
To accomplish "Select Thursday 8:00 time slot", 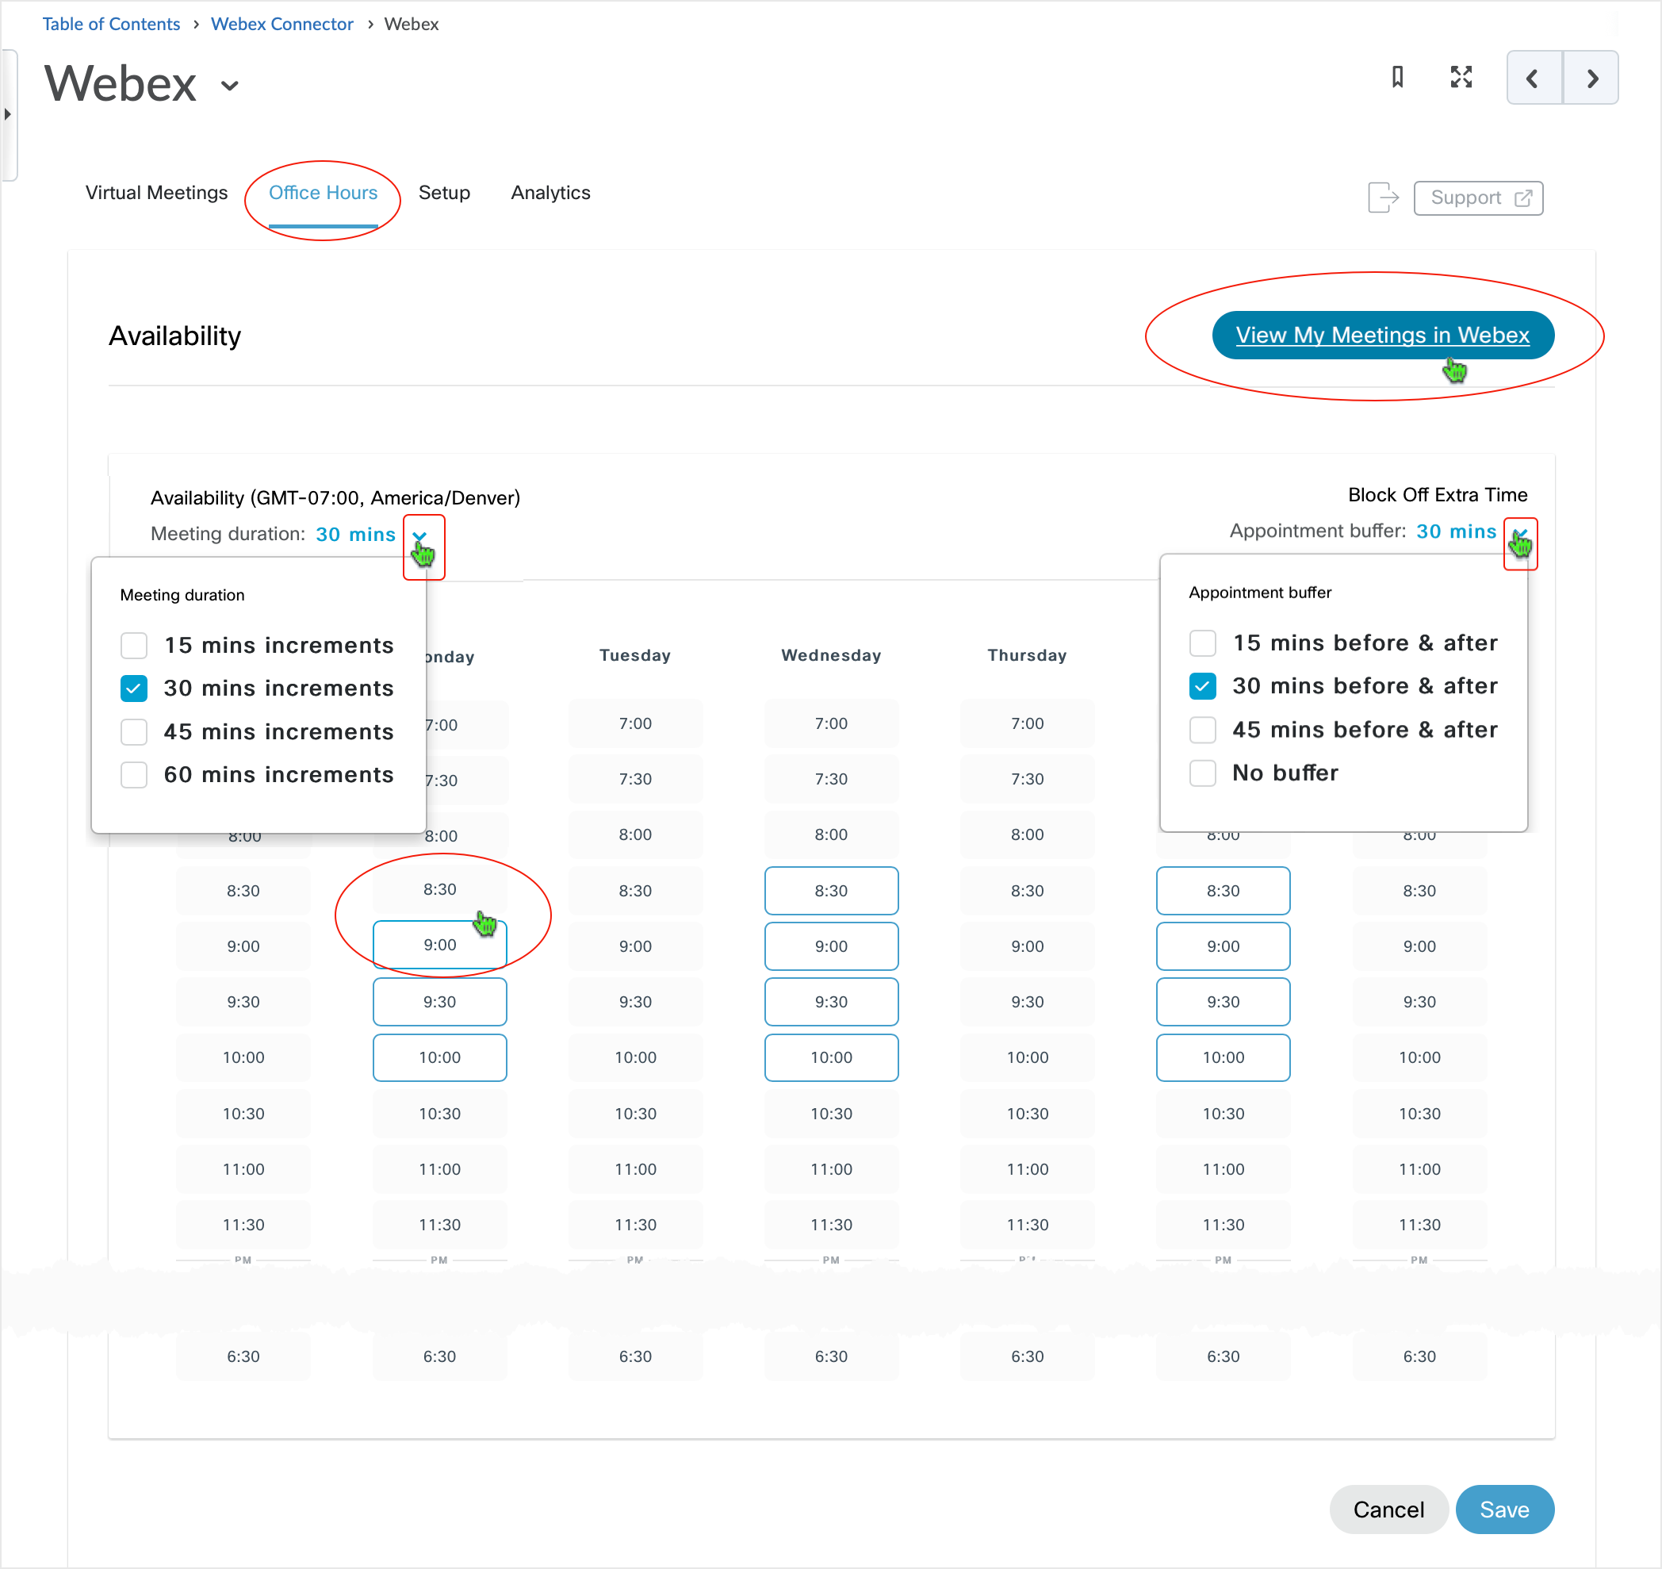I will point(1028,834).
